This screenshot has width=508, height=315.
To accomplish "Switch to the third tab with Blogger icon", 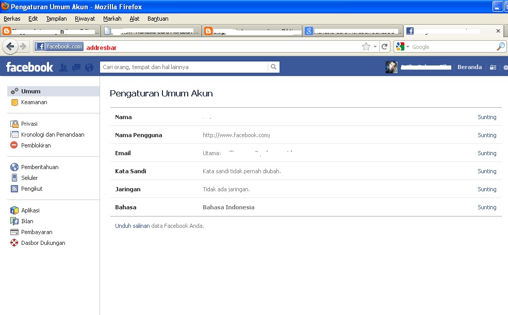I will point(252,31).
